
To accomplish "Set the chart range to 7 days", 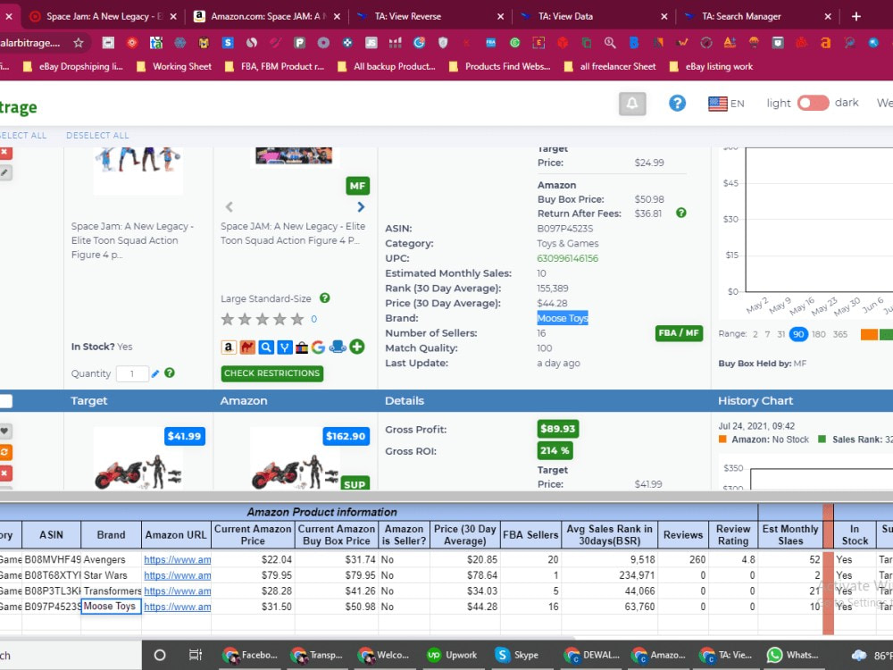I will click(767, 334).
